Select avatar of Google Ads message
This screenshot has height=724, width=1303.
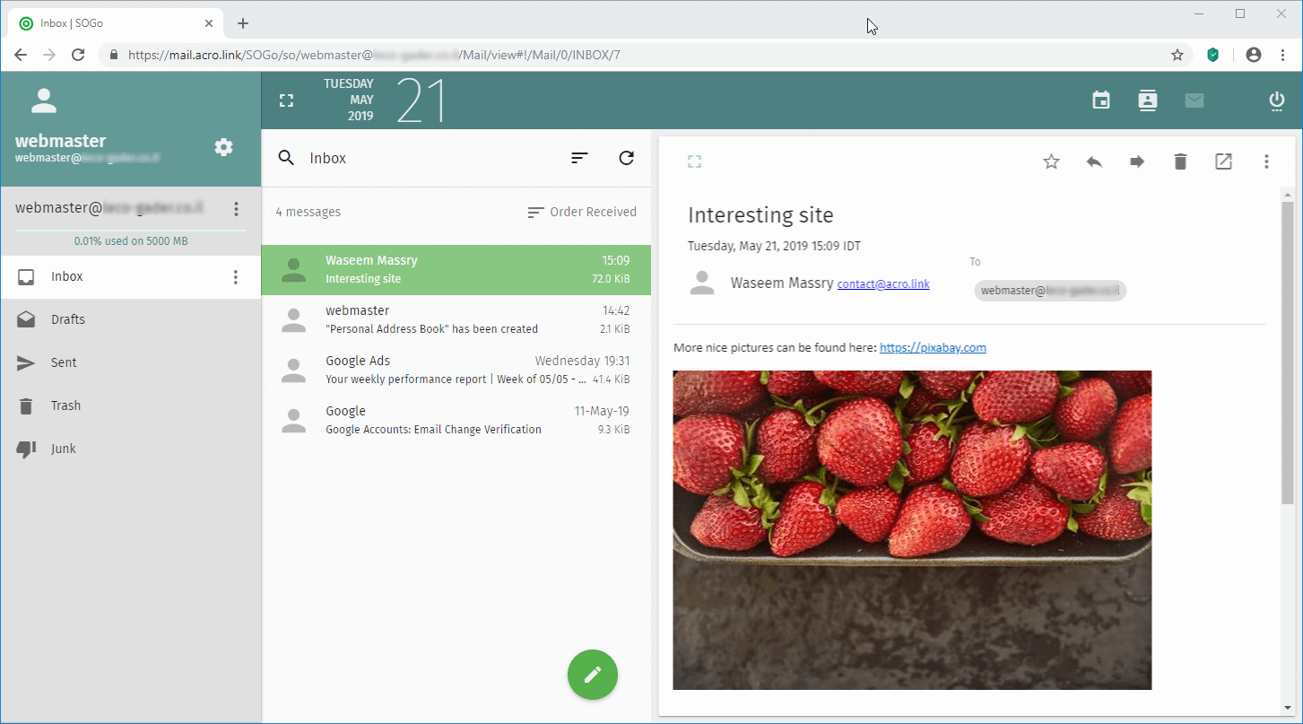coord(293,370)
